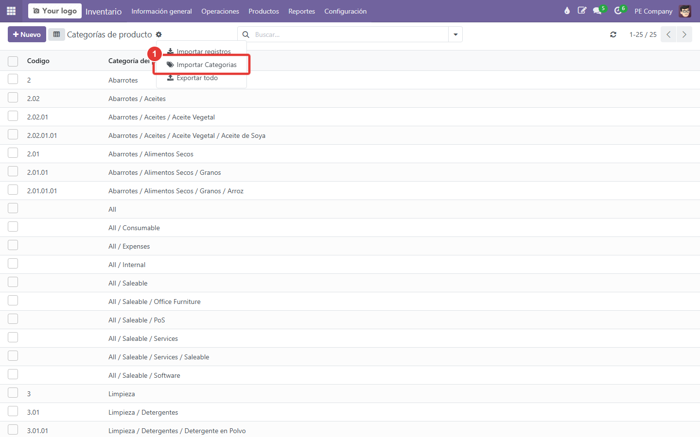Open the edit pencil icon in header
The width and height of the screenshot is (700, 437).
point(582,11)
